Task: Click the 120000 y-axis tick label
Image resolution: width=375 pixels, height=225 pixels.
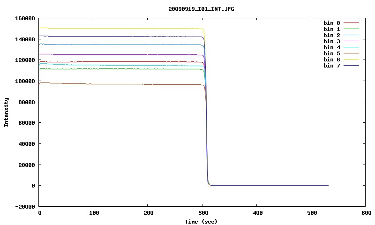Action: click(25, 60)
